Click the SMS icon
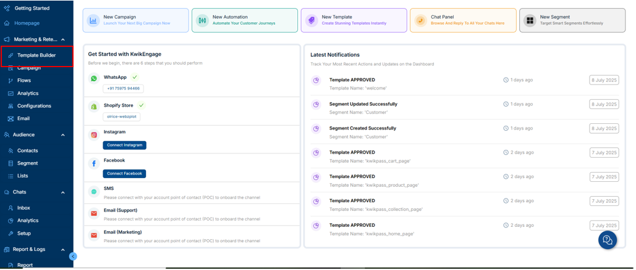Viewport: 636px width, 270px height. pyautogui.click(x=94, y=192)
